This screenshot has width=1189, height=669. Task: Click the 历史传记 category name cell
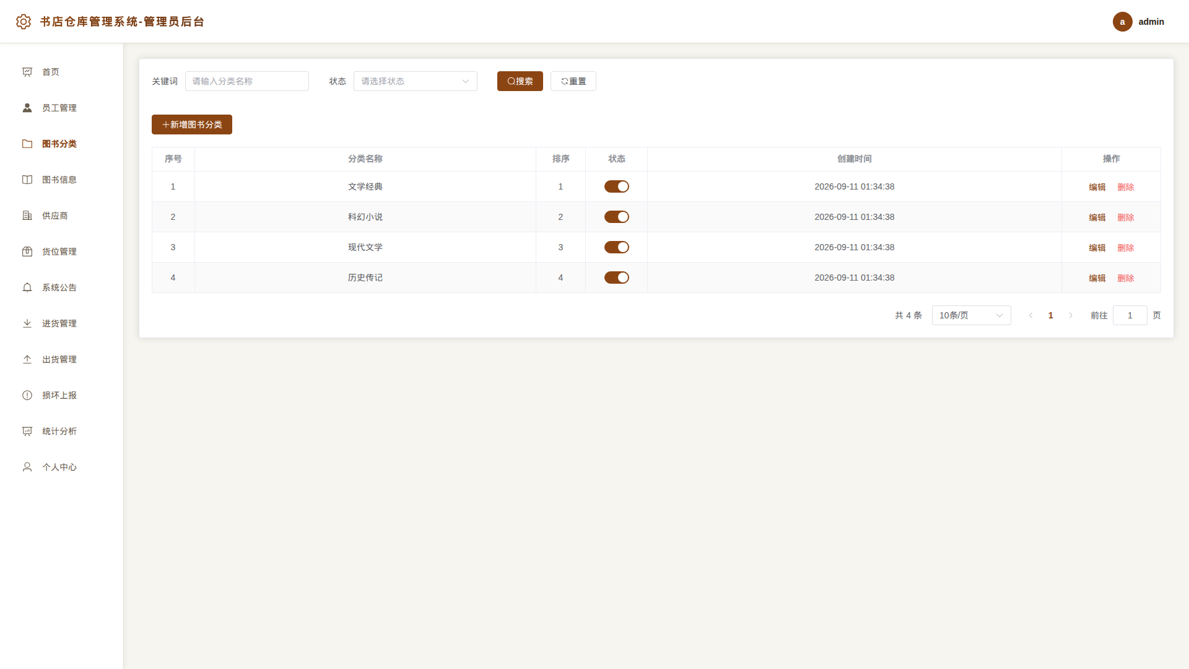click(365, 278)
